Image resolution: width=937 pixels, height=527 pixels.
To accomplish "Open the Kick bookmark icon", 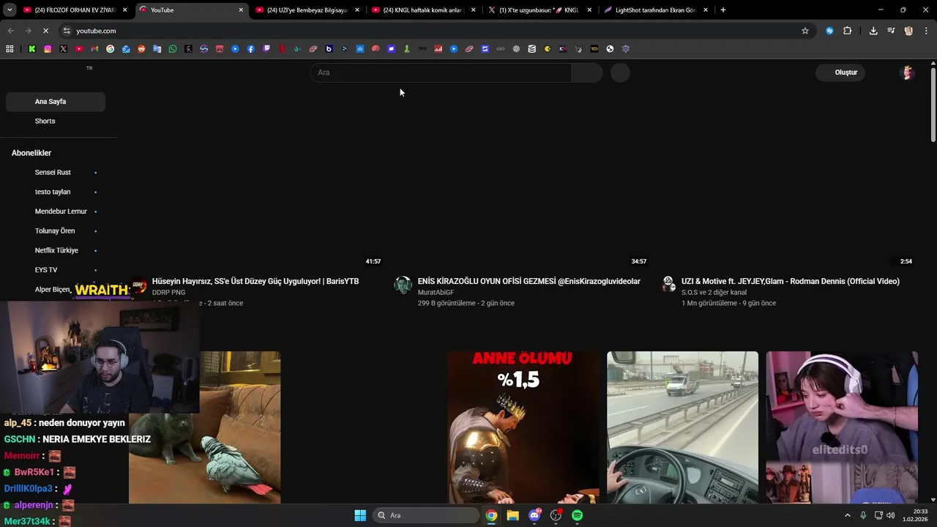I will click(x=32, y=49).
